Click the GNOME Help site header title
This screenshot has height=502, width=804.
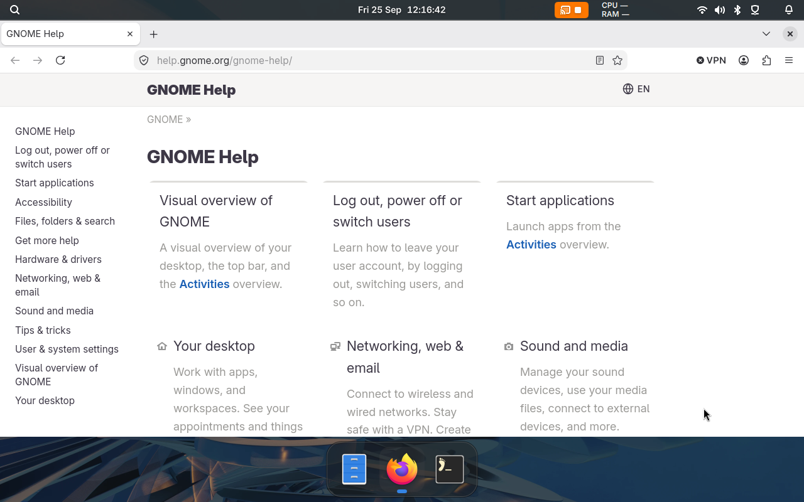(x=191, y=90)
